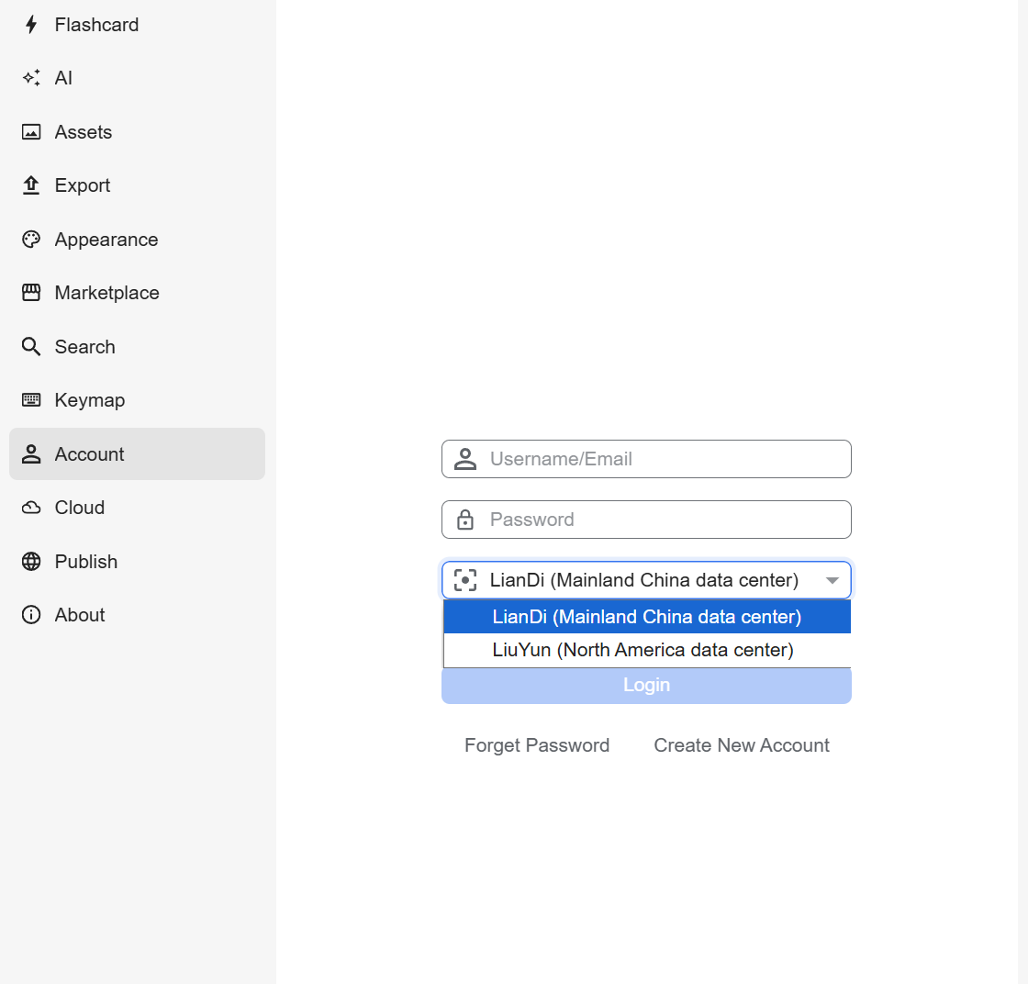Open the Create New Account link
This screenshot has width=1028, height=984.
click(x=741, y=745)
